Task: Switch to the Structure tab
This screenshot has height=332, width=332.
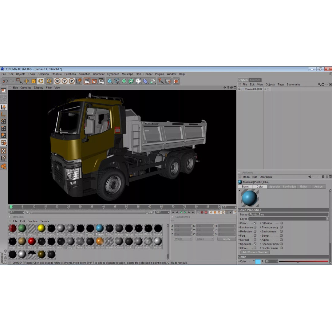Action: click(x=255, y=80)
